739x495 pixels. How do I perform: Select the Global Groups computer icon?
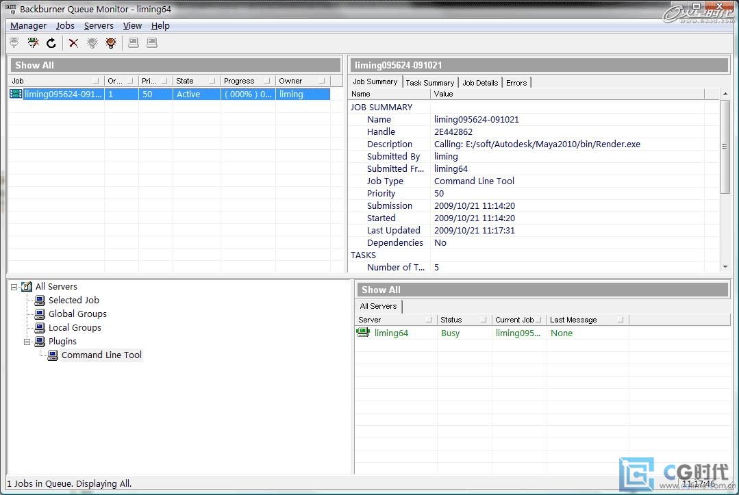(40, 314)
